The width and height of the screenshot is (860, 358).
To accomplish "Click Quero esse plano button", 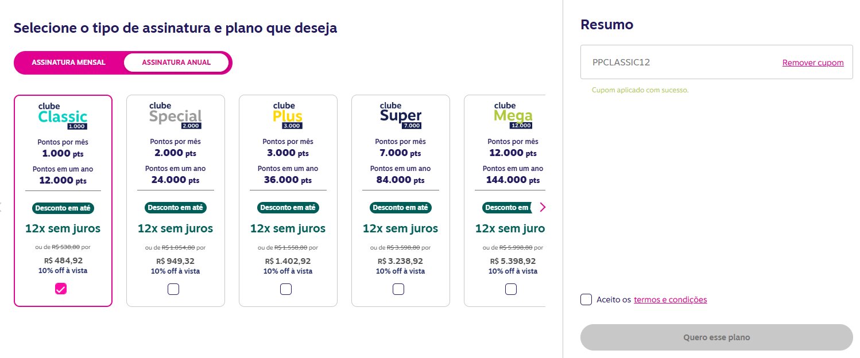I will pos(716,337).
